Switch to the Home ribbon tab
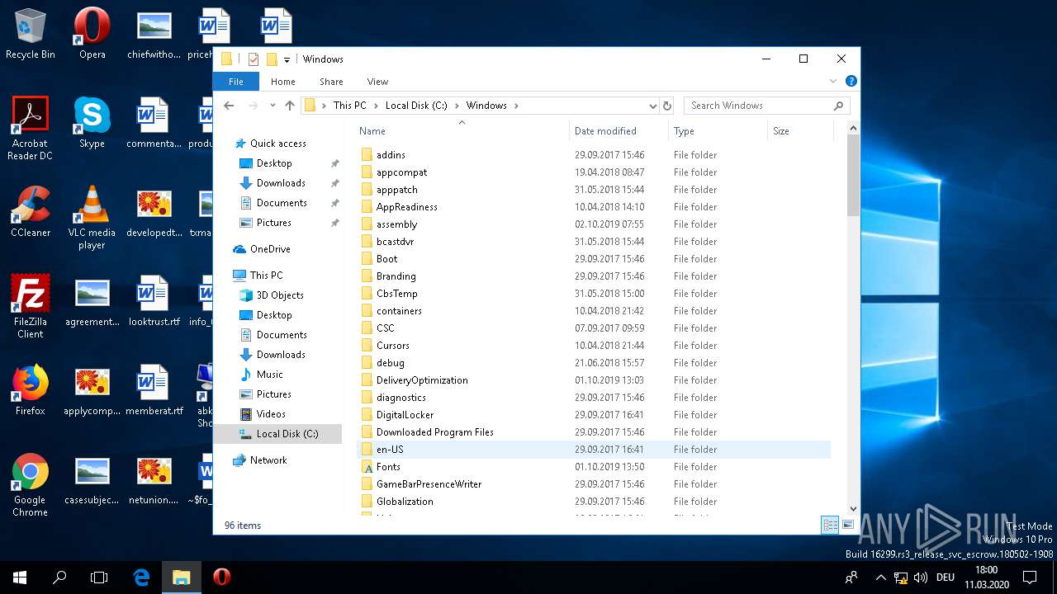 click(x=283, y=82)
